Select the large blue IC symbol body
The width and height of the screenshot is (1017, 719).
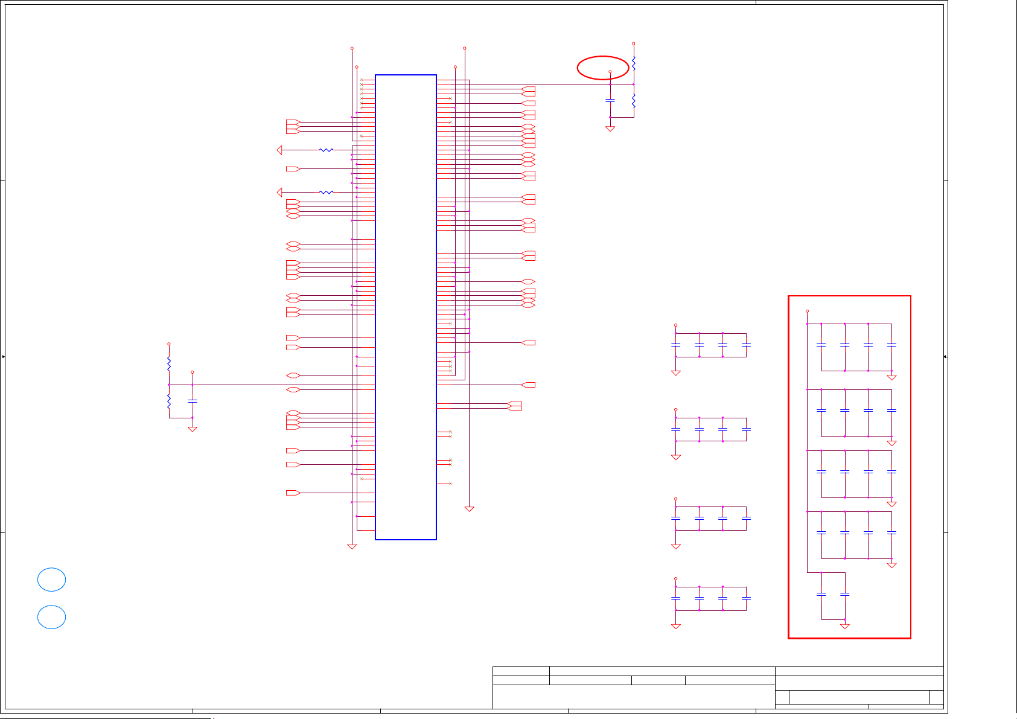tap(406, 307)
